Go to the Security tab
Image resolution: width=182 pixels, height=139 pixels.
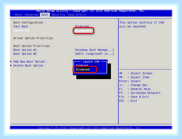click(x=58, y=15)
